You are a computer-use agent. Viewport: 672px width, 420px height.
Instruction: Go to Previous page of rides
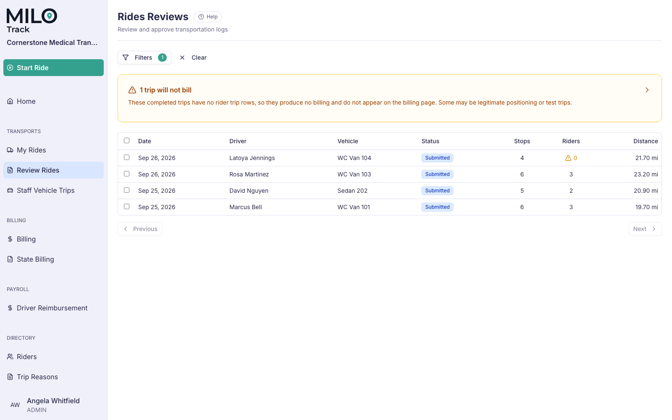click(x=140, y=229)
